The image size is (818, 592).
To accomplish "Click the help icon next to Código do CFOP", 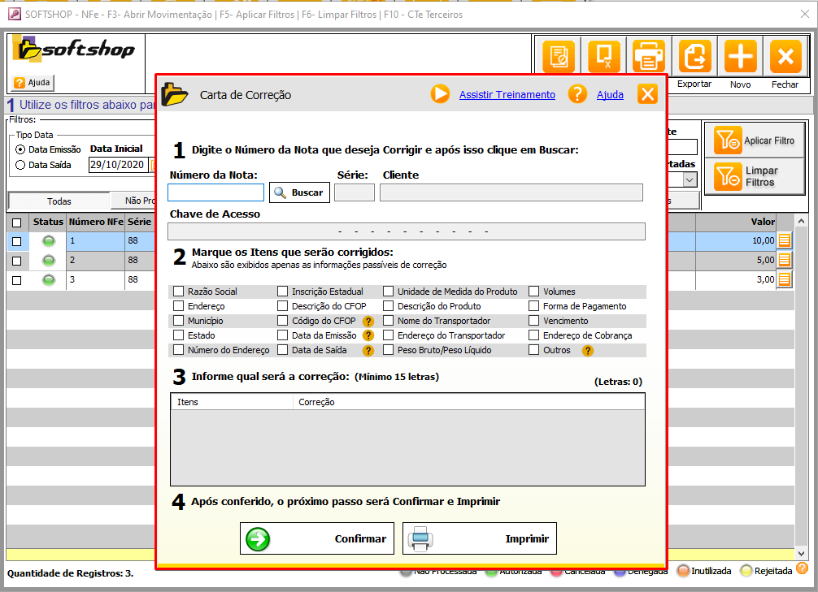I will point(368,321).
